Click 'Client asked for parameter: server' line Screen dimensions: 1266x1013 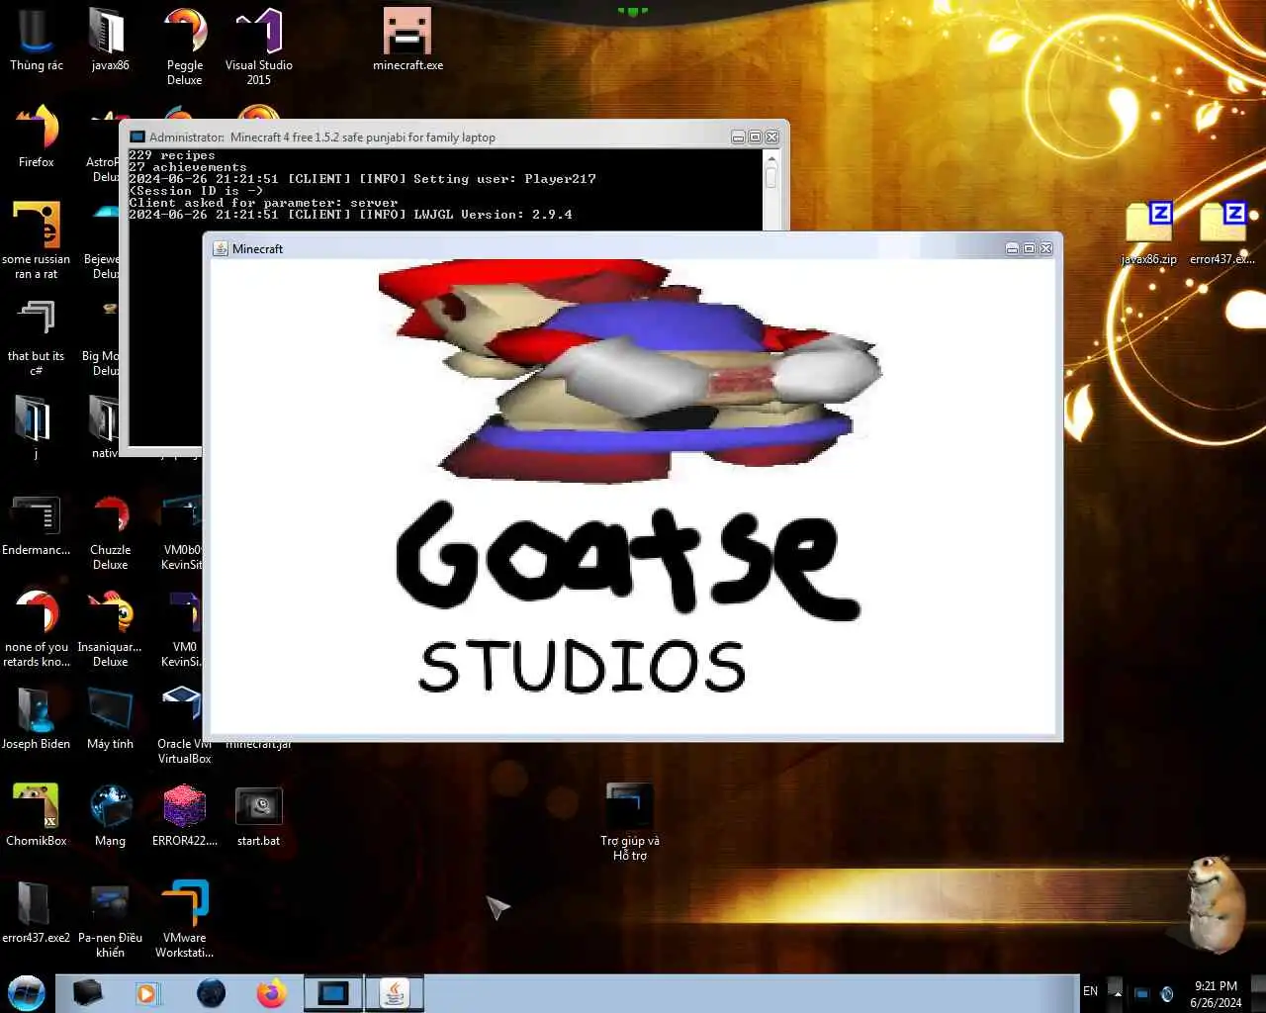[x=263, y=203]
